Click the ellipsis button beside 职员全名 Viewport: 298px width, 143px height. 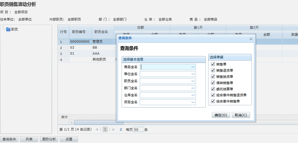click(x=193, y=81)
